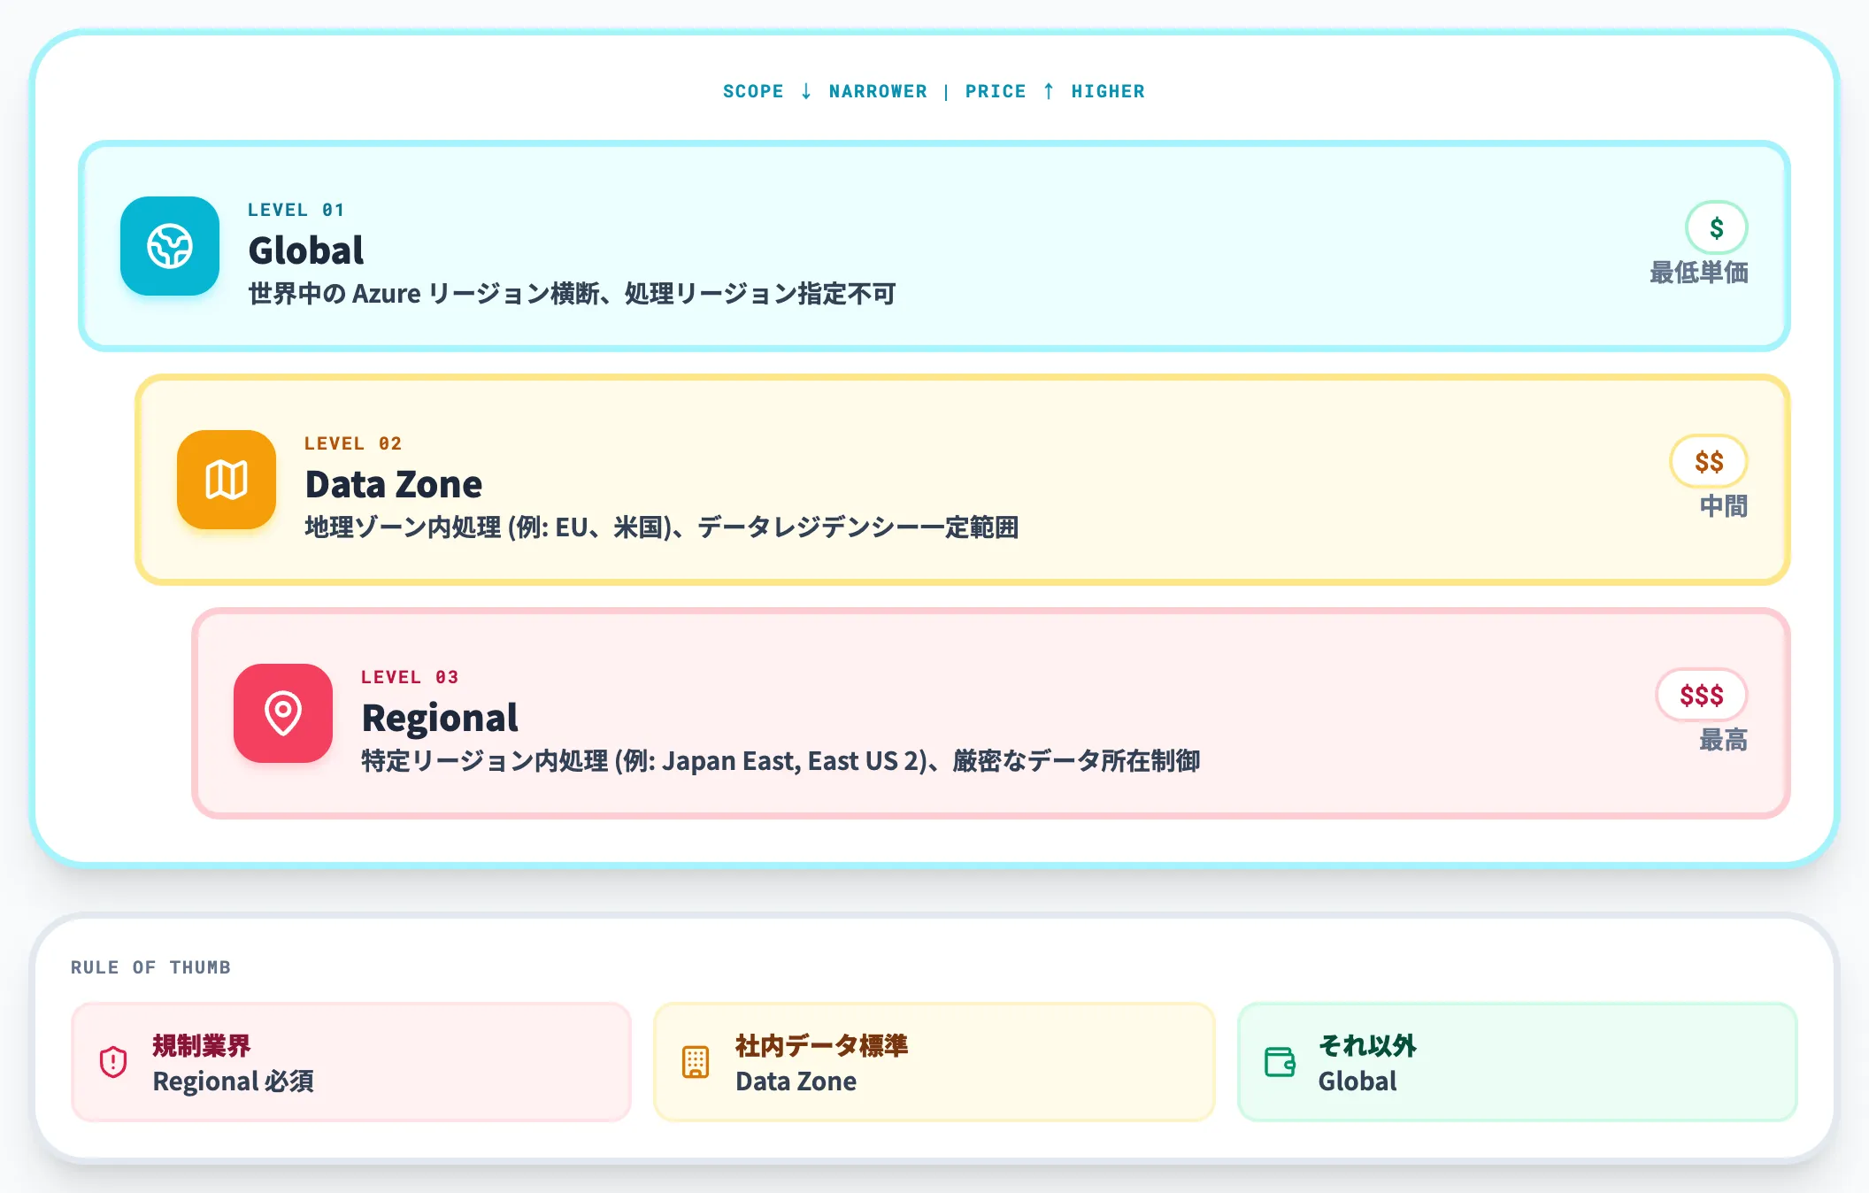Click the 最高 price label
Screen dimensions: 1869x1193
click(1724, 740)
